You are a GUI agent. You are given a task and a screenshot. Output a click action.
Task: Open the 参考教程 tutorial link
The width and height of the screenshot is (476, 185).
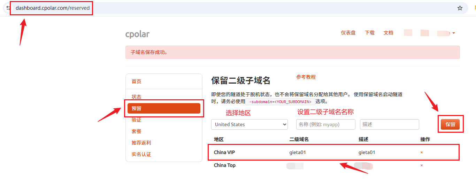click(x=306, y=77)
